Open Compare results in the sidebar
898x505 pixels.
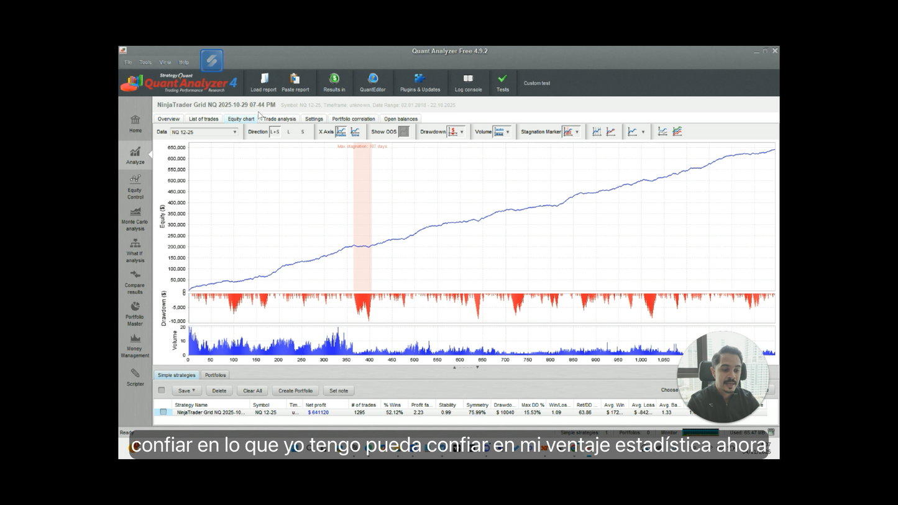135,282
